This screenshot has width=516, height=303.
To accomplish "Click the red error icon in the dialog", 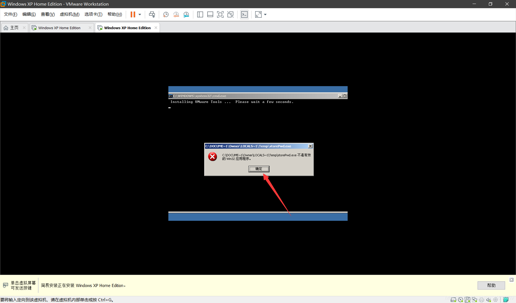I will (213, 157).
